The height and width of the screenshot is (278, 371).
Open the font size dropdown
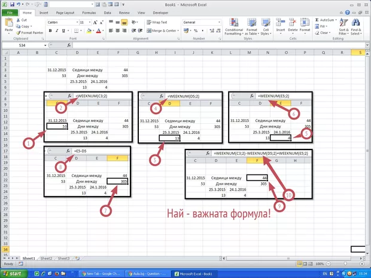coord(90,23)
